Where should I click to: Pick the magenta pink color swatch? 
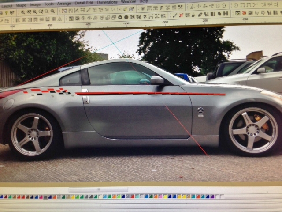pyautogui.click(x=41, y=197)
